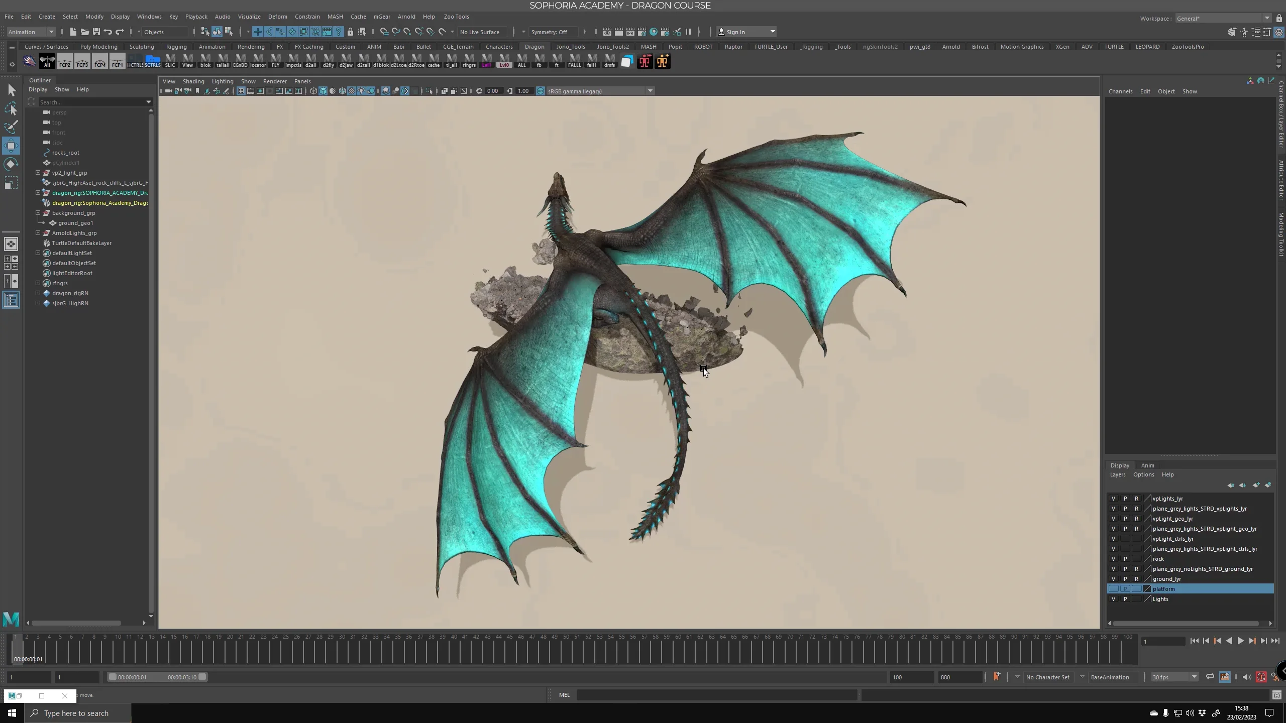Open the Outliner search filter dropdown

click(x=149, y=102)
